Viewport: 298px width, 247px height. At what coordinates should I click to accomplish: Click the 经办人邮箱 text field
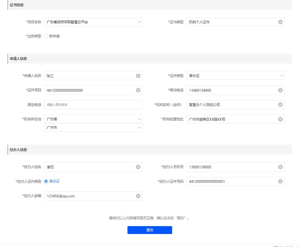[x=89, y=196]
